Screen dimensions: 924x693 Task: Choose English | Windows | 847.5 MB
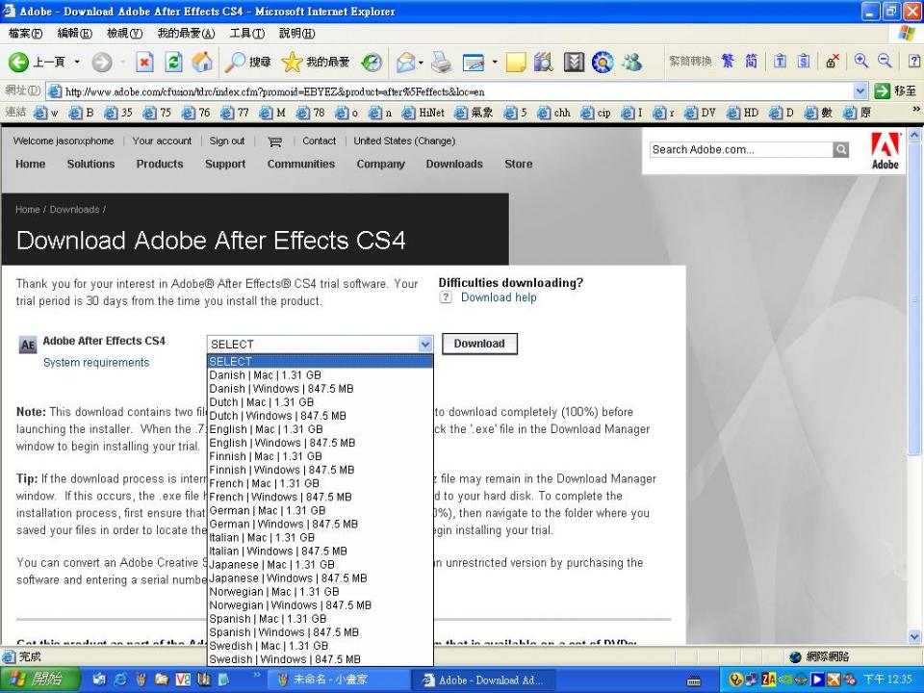pyautogui.click(x=320, y=443)
